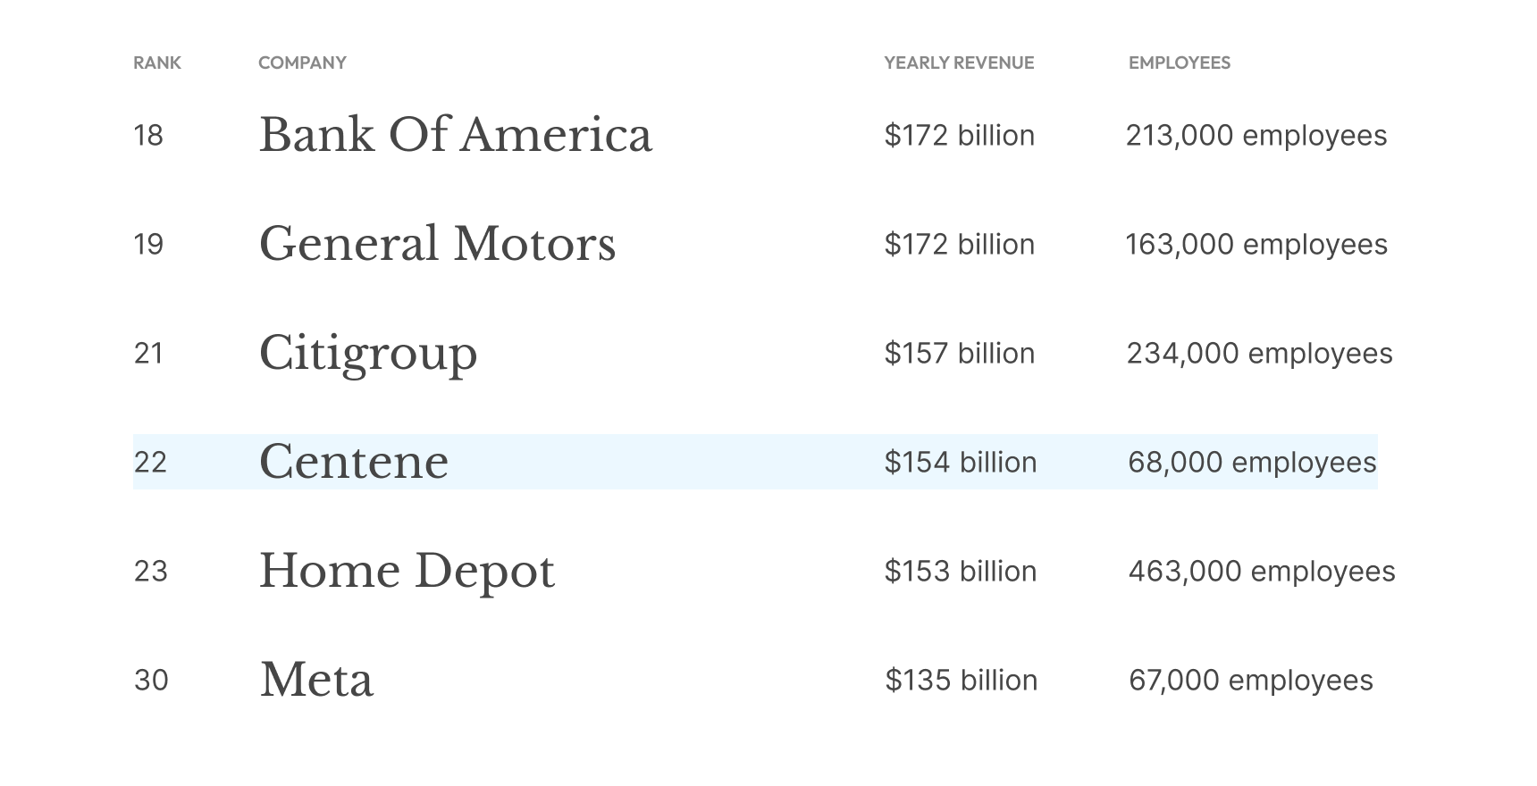Click rank number 30 in the table
Screen dimensions: 1537x786
coord(151,681)
